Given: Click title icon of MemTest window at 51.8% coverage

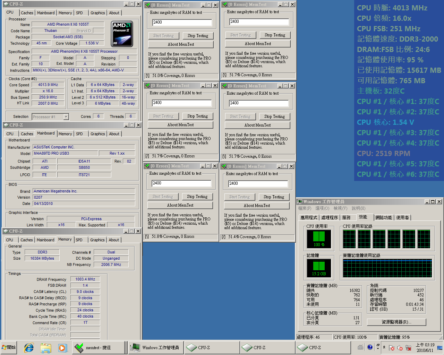Looking at the screenshot, I should pos(147,166).
